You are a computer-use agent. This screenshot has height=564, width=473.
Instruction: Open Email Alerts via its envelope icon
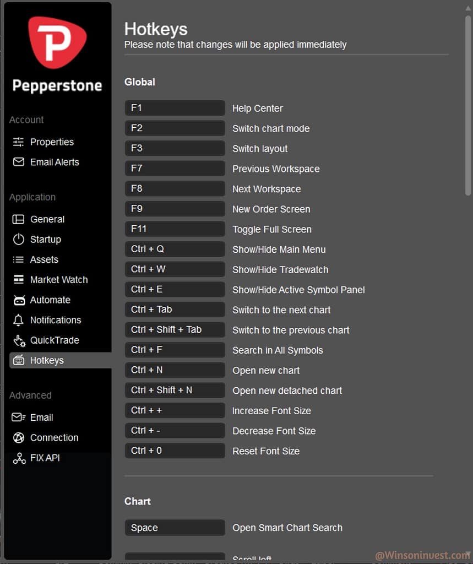click(x=19, y=162)
